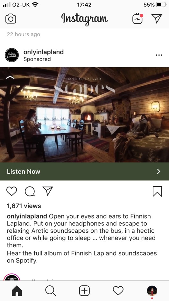
Task: Create a new post with the plus icon
Action: [x=84, y=291]
